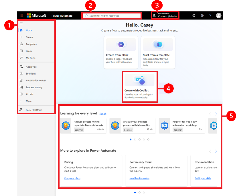Viewport: 237px width, 196px height.
Task: Go to previous Learning for every level page
Action: coord(210,114)
